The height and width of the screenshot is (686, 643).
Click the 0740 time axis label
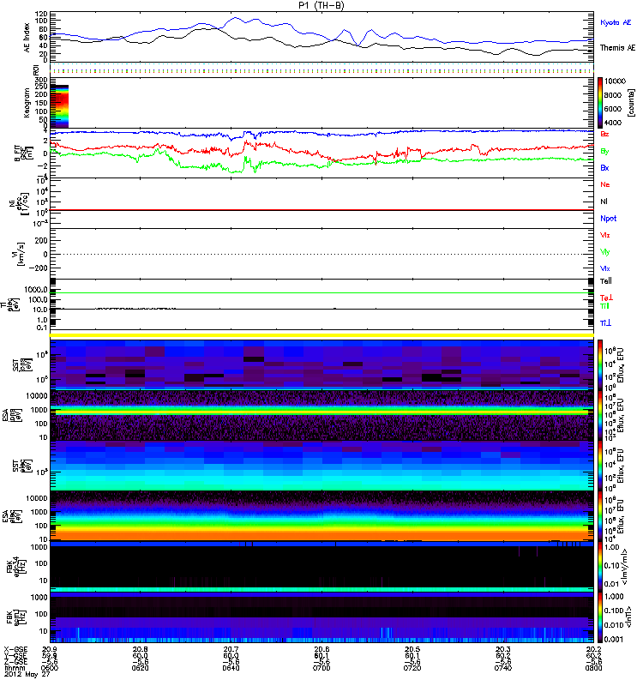pos(503,668)
